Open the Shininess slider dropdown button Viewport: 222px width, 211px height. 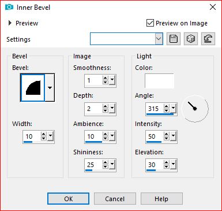tap(112, 164)
